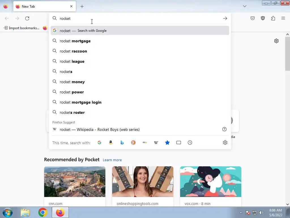This screenshot has width=290, height=218.
Task: Click in the address bar text field
Action: point(140,18)
